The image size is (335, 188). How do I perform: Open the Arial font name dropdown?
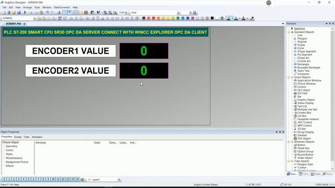pyautogui.click(x=178, y=13)
